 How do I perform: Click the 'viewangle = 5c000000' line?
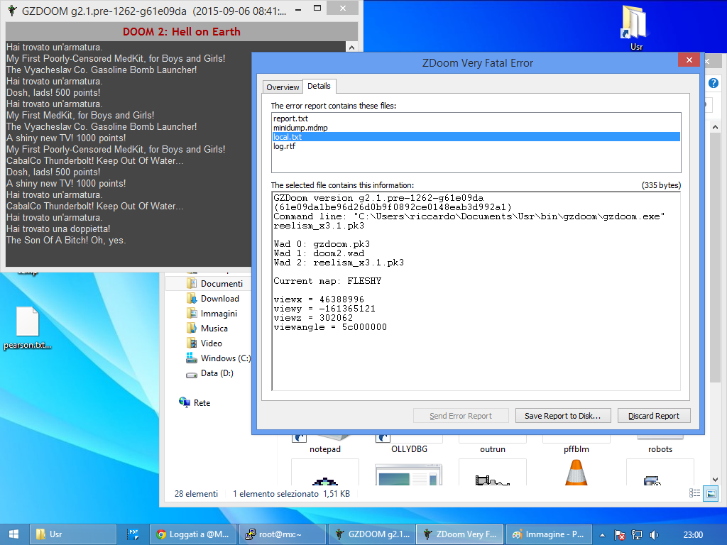[330, 327]
